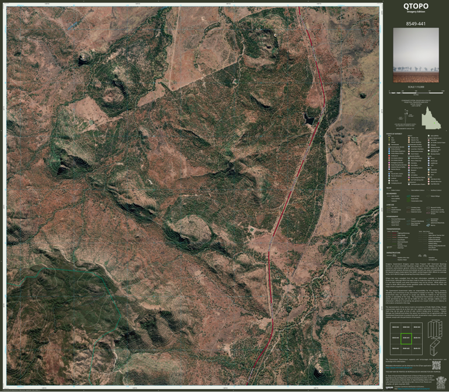Click the QTOPO title heading
This screenshot has width=449, height=392.
(416, 6)
